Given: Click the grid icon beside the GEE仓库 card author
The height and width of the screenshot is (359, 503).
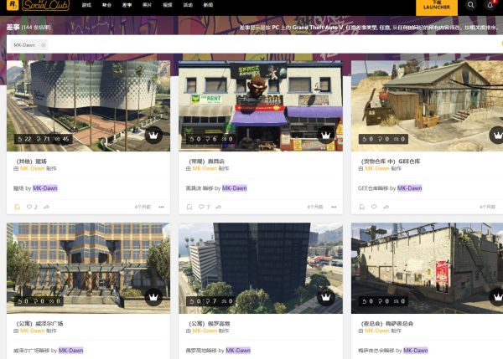Looking at the screenshot, I should (x=360, y=168).
